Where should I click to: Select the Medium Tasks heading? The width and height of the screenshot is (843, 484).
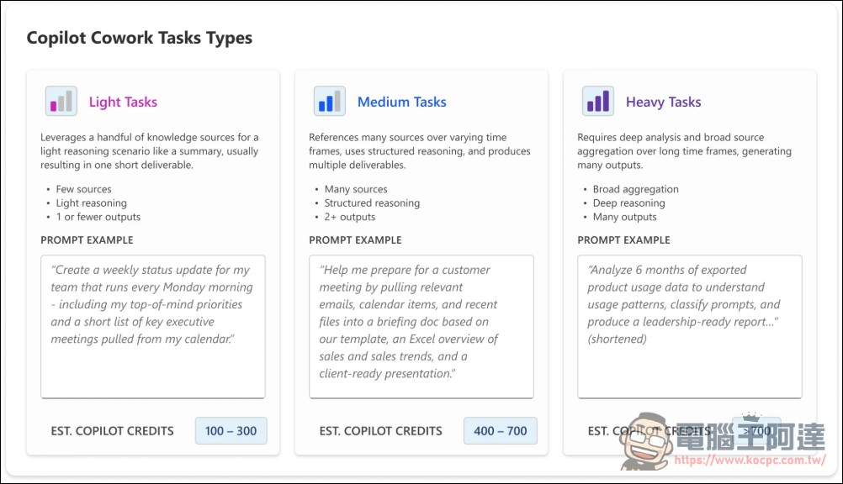(x=401, y=102)
